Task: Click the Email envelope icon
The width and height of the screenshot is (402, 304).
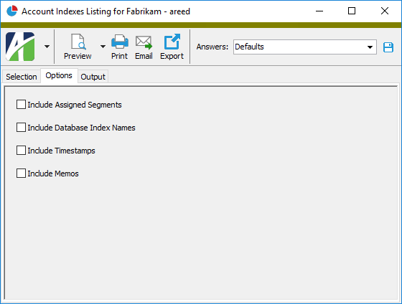Action: pyautogui.click(x=144, y=42)
